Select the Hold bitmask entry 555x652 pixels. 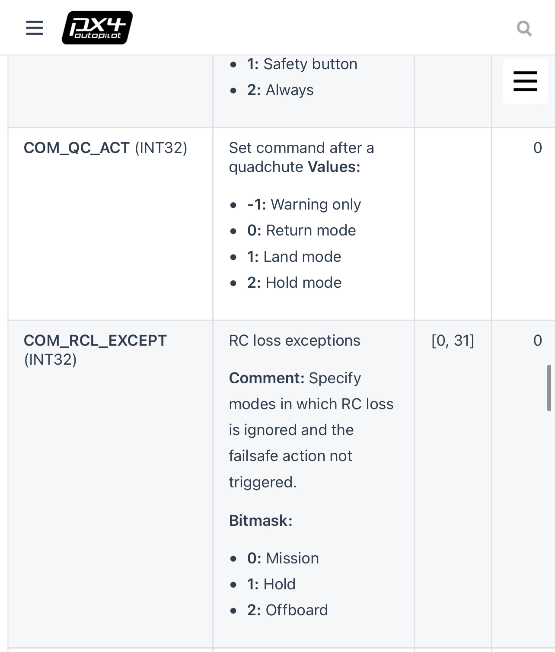click(x=271, y=584)
